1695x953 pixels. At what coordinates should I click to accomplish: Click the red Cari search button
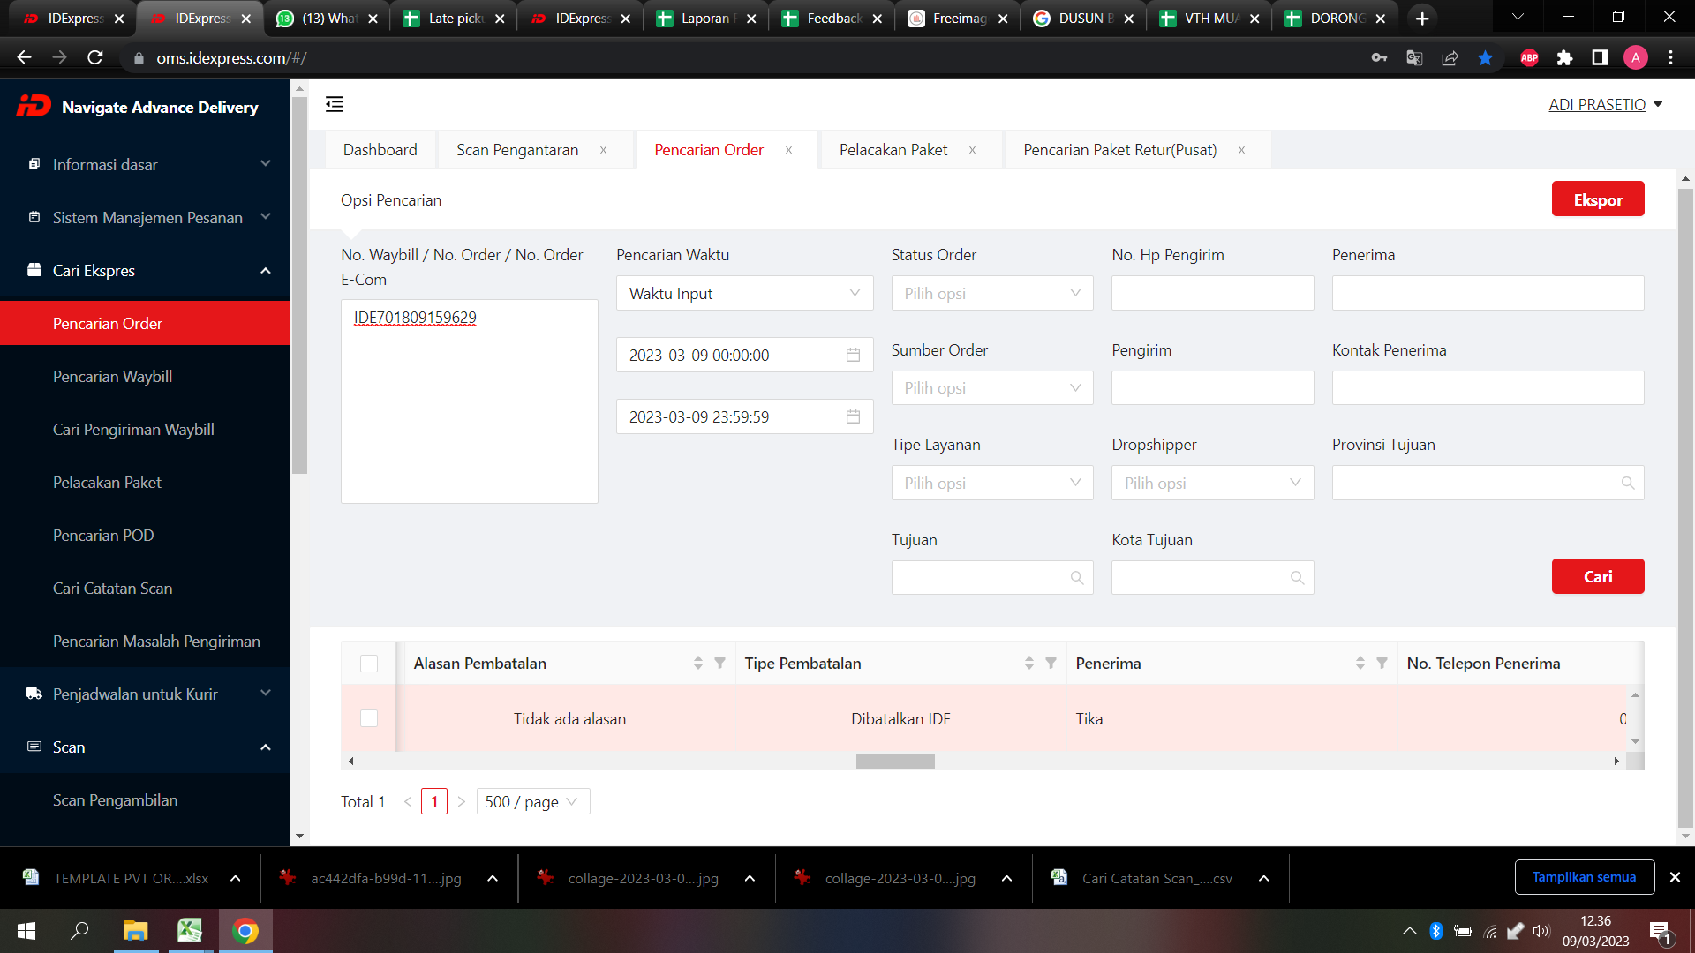tap(1597, 576)
